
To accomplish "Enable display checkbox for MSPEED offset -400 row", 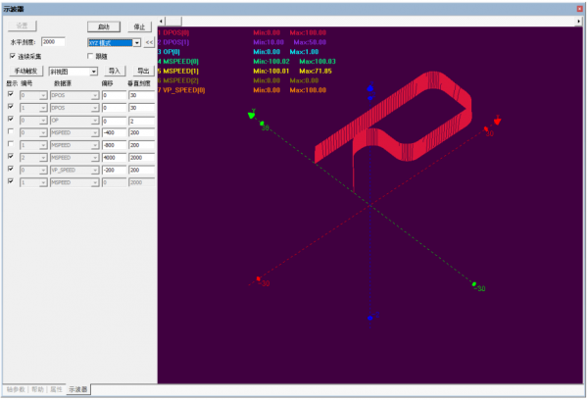I will [x=11, y=131].
